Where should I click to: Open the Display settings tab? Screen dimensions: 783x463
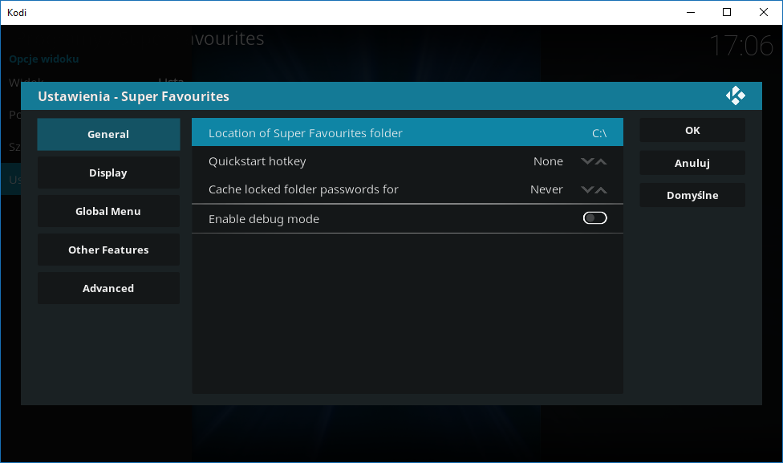point(108,173)
